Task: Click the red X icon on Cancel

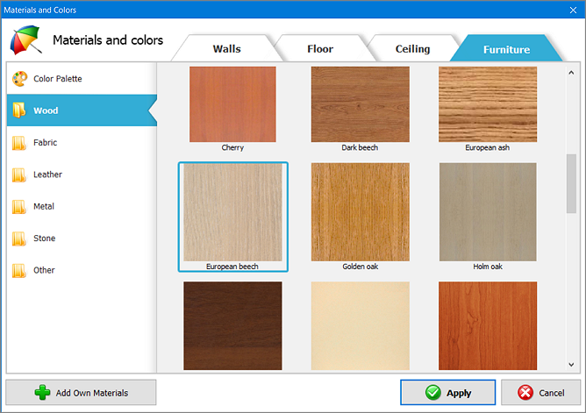Action: click(525, 393)
